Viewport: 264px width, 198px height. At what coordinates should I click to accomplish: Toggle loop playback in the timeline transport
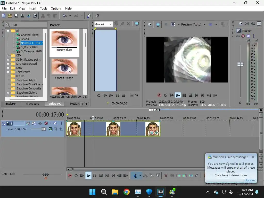pyautogui.click(x=76, y=176)
